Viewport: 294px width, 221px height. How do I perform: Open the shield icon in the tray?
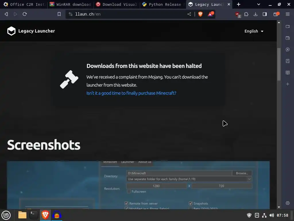tap(249, 215)
